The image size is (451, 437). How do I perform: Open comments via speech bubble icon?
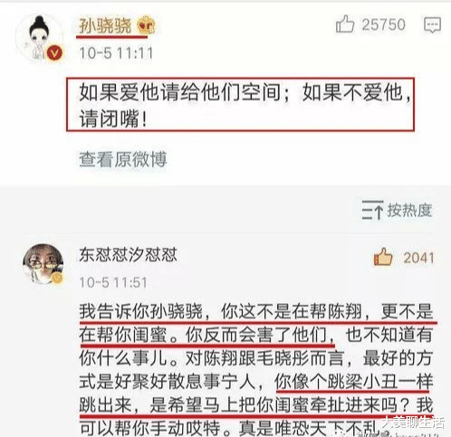click(x=433, y=24)
